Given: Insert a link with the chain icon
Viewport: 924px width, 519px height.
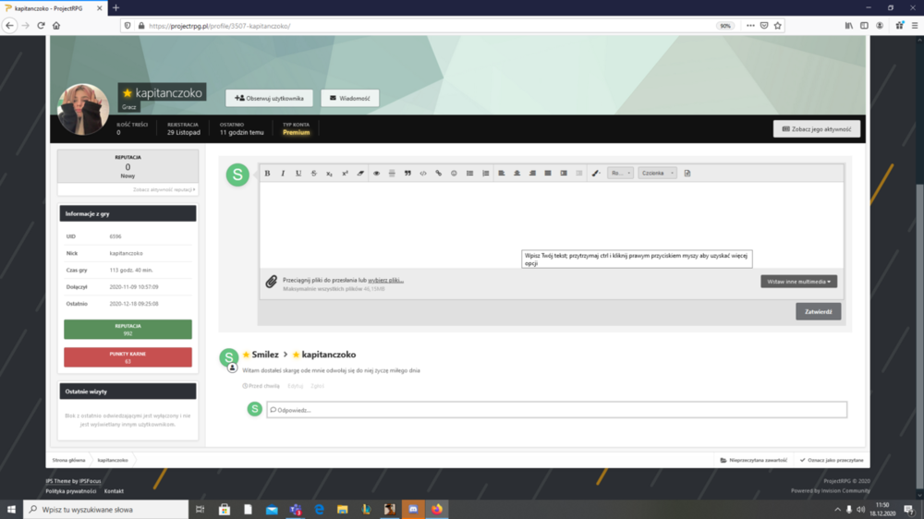Looking at the screenshot, I should click(438, 174).
